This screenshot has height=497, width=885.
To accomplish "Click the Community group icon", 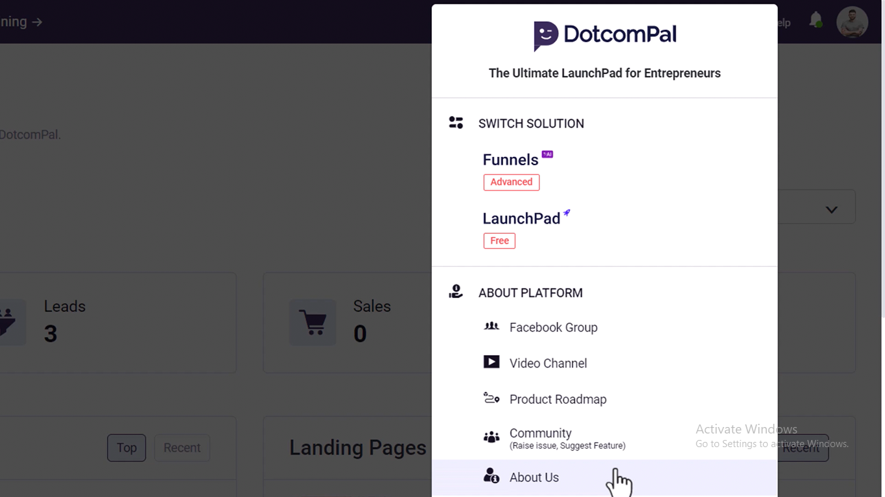I will pos(491,437).
